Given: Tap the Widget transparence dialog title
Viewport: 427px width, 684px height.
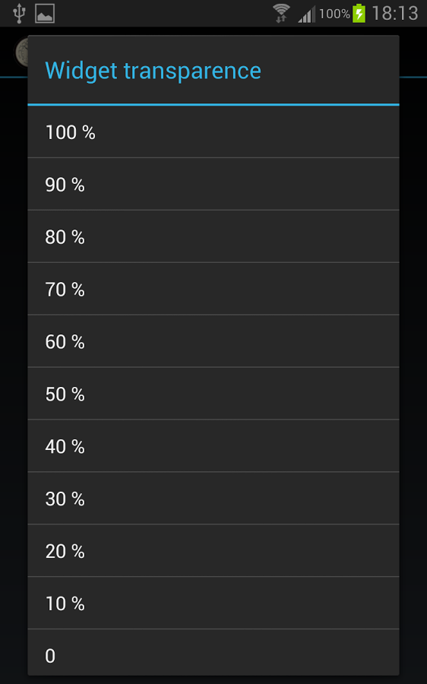Looking at the screenshot, I should [x=153, y=71].
